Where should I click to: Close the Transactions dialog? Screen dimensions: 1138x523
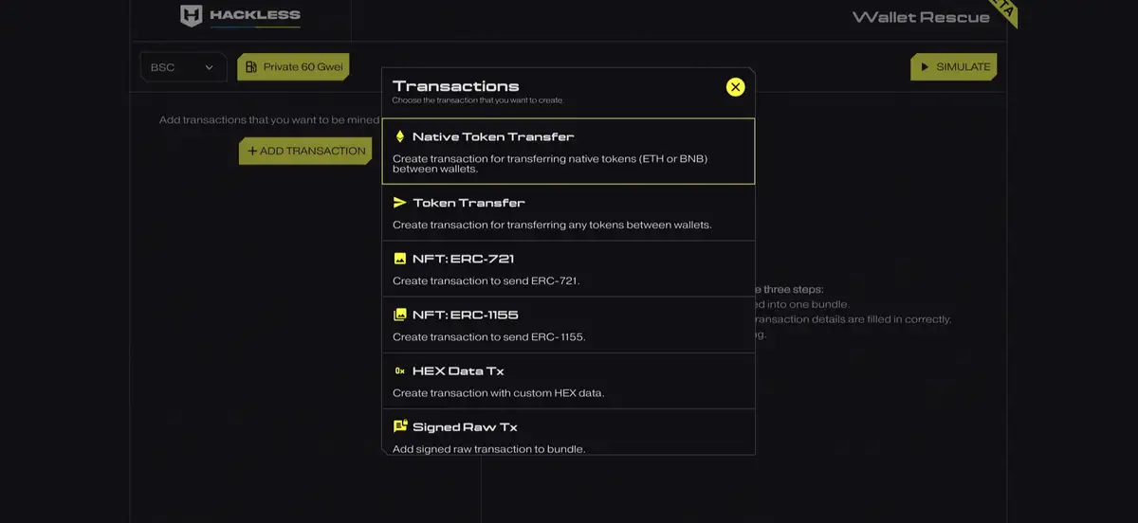pos(735,87)
